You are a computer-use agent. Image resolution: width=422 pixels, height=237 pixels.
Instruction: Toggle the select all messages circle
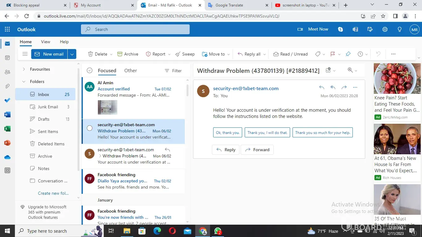click(90, 70)
